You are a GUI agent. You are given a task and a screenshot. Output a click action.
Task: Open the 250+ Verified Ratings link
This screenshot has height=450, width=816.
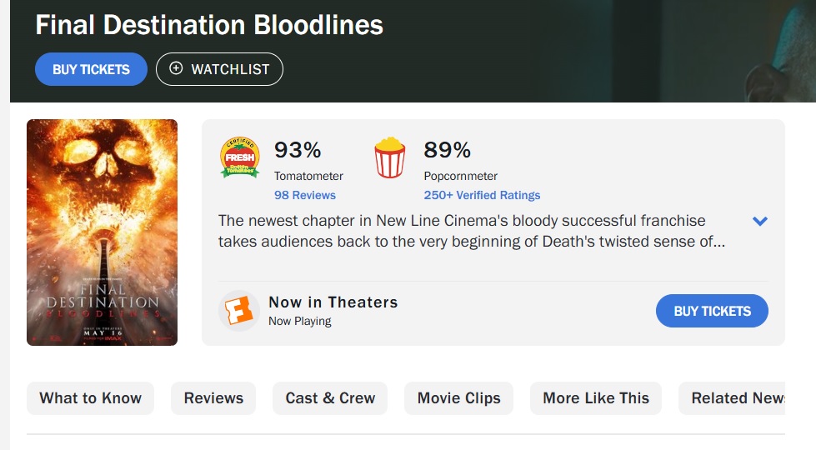tap(482, 195)
